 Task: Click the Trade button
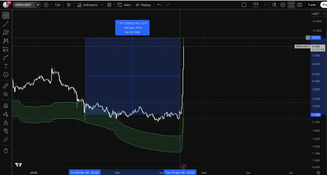coord(312,5)
